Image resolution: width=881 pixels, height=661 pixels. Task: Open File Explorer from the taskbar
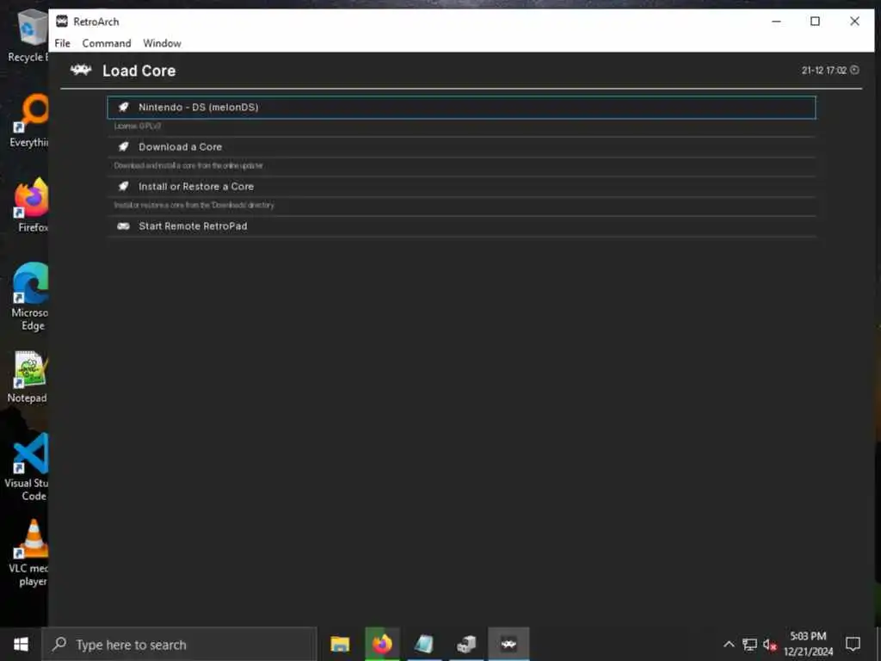[340, 644]
